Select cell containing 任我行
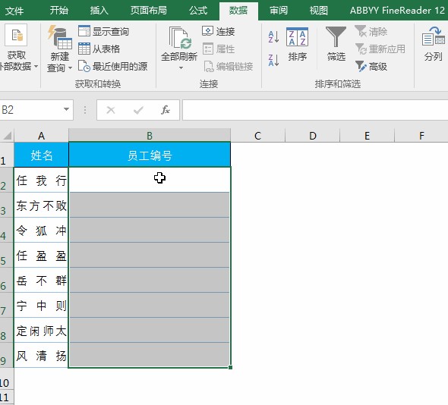 pos(41,180)
